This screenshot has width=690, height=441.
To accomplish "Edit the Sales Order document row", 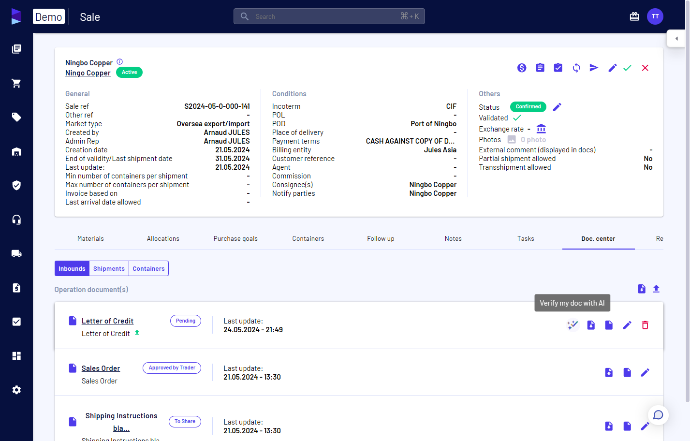I will pyautogui.click(x=645, y=372).
